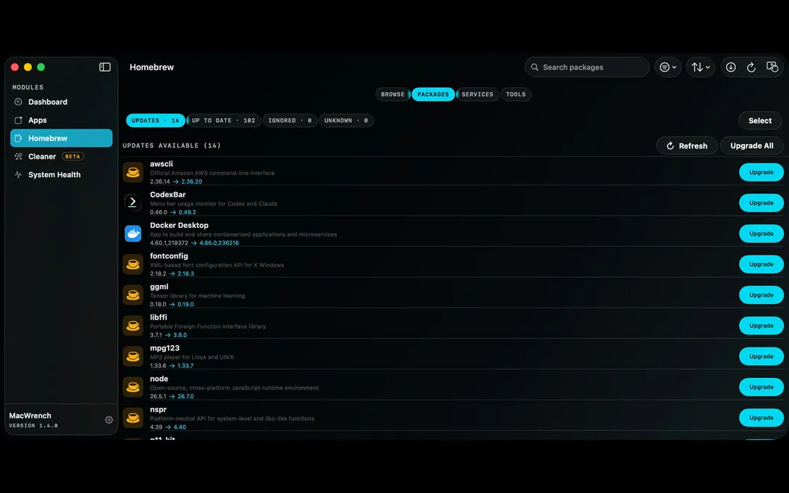Switch to the Services tab

coord(477,94)
